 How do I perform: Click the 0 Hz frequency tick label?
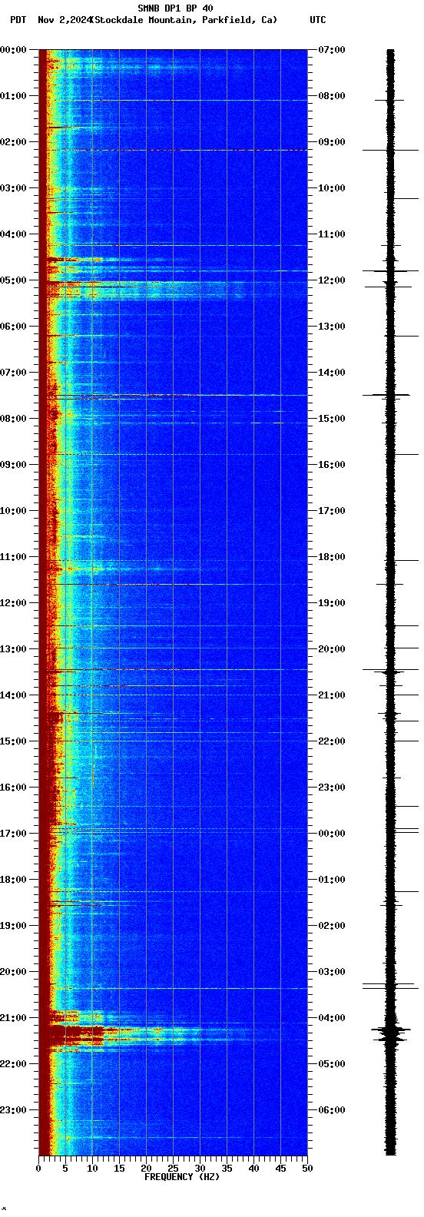[38, 1169]
